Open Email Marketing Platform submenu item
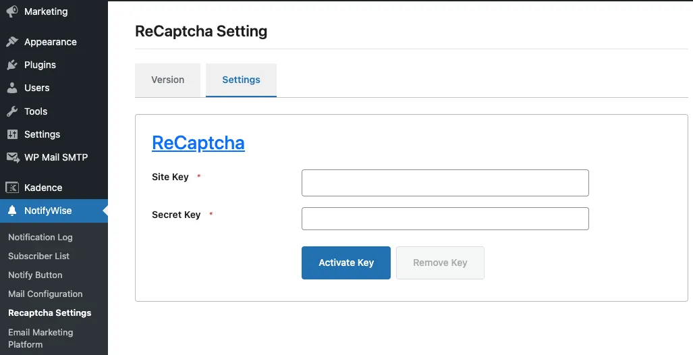This screenshot has width=693, height=355. (x=40, y=338)
